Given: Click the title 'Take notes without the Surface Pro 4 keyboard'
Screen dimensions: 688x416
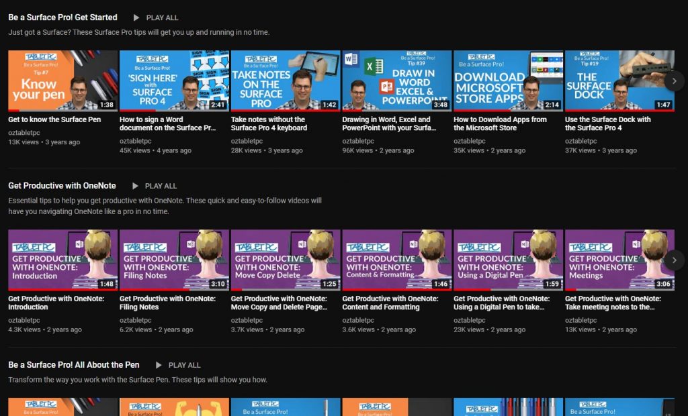Looking at the screenshot, I should click(269, 123).
